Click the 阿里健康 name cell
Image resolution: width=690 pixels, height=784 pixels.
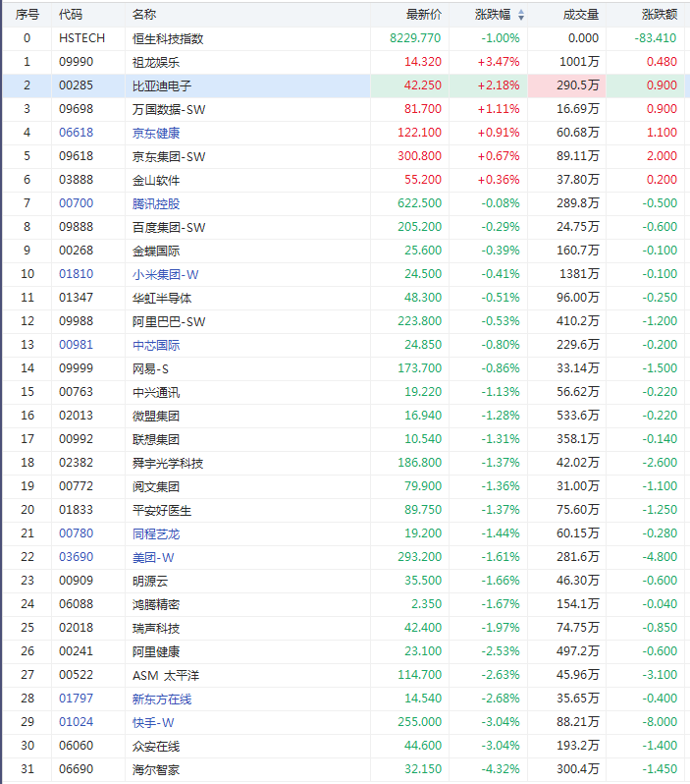(156, 651)
